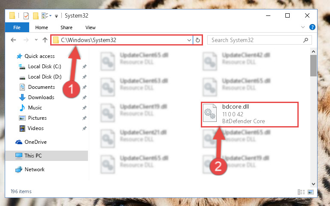The image size is (330, 206).
Task: Open the Help question mark icon
Action: coord(312,27)
